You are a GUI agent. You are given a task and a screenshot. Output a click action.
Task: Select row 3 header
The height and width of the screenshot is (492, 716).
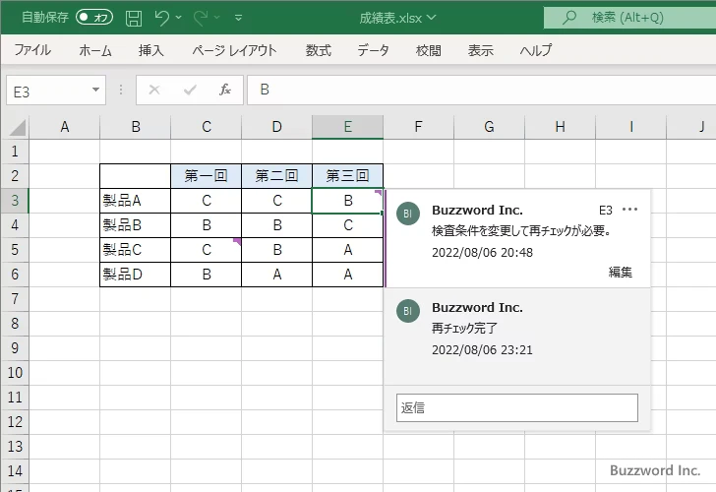(x=15, y=201)
